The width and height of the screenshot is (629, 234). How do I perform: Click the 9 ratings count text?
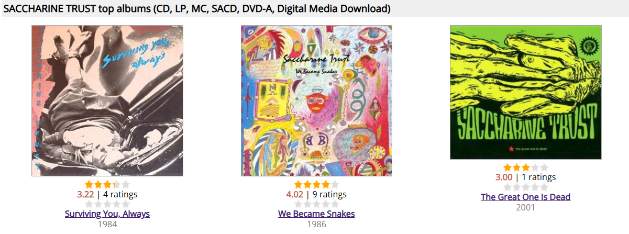tap(329, 195)
